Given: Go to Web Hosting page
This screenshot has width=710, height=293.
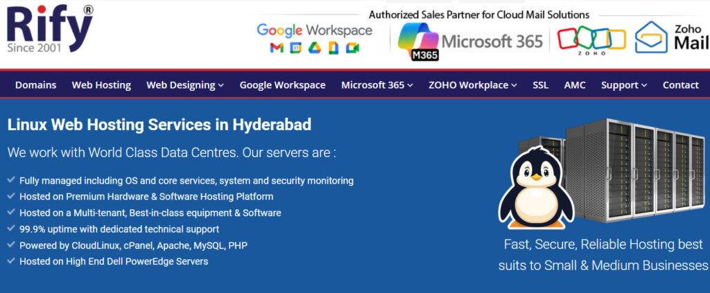Looking at the screenshot, I should [101, 85].
